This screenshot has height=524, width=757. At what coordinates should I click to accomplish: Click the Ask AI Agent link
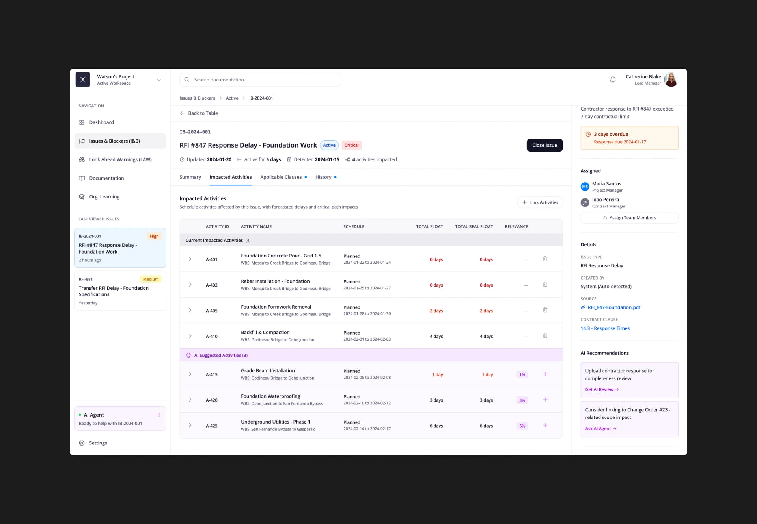601,428
